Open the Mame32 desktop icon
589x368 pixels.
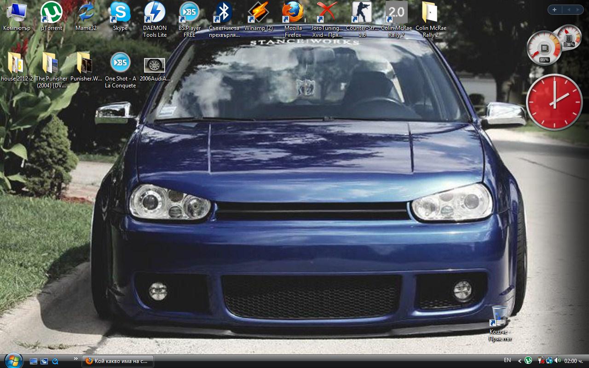click(x=86, y=12)
